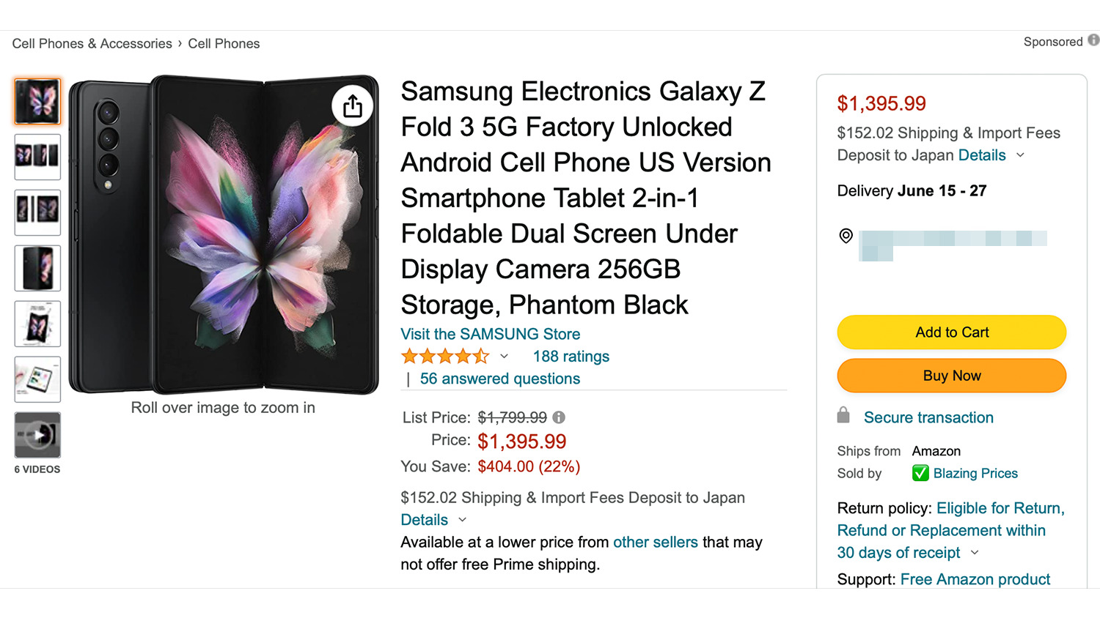Open the 188 ratings link
This screenshot has width=1100, height=618.
point(571,357)
